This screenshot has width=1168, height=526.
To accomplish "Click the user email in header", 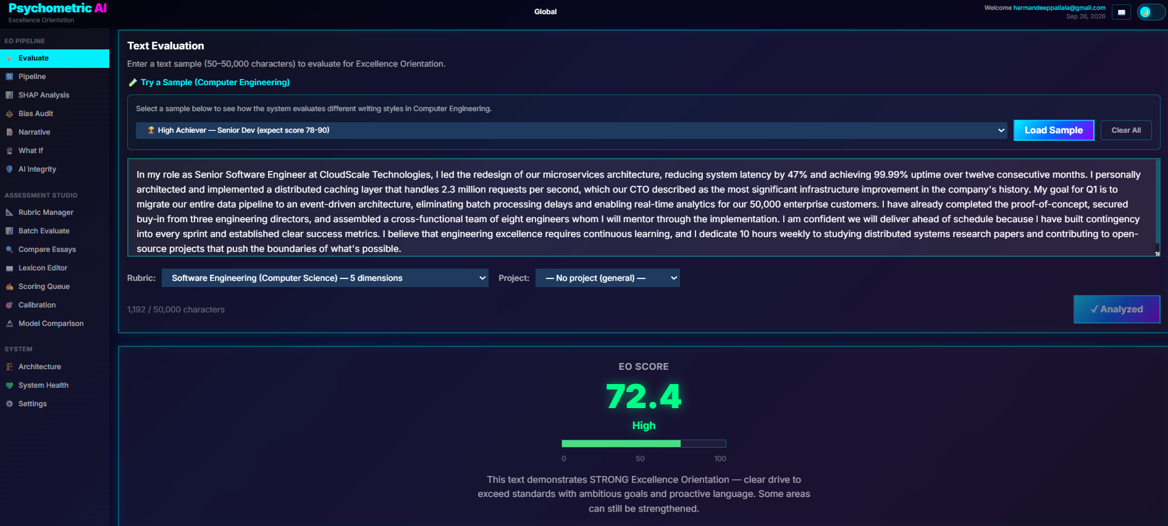I will pyautogui.click(x=1059, y=8).
